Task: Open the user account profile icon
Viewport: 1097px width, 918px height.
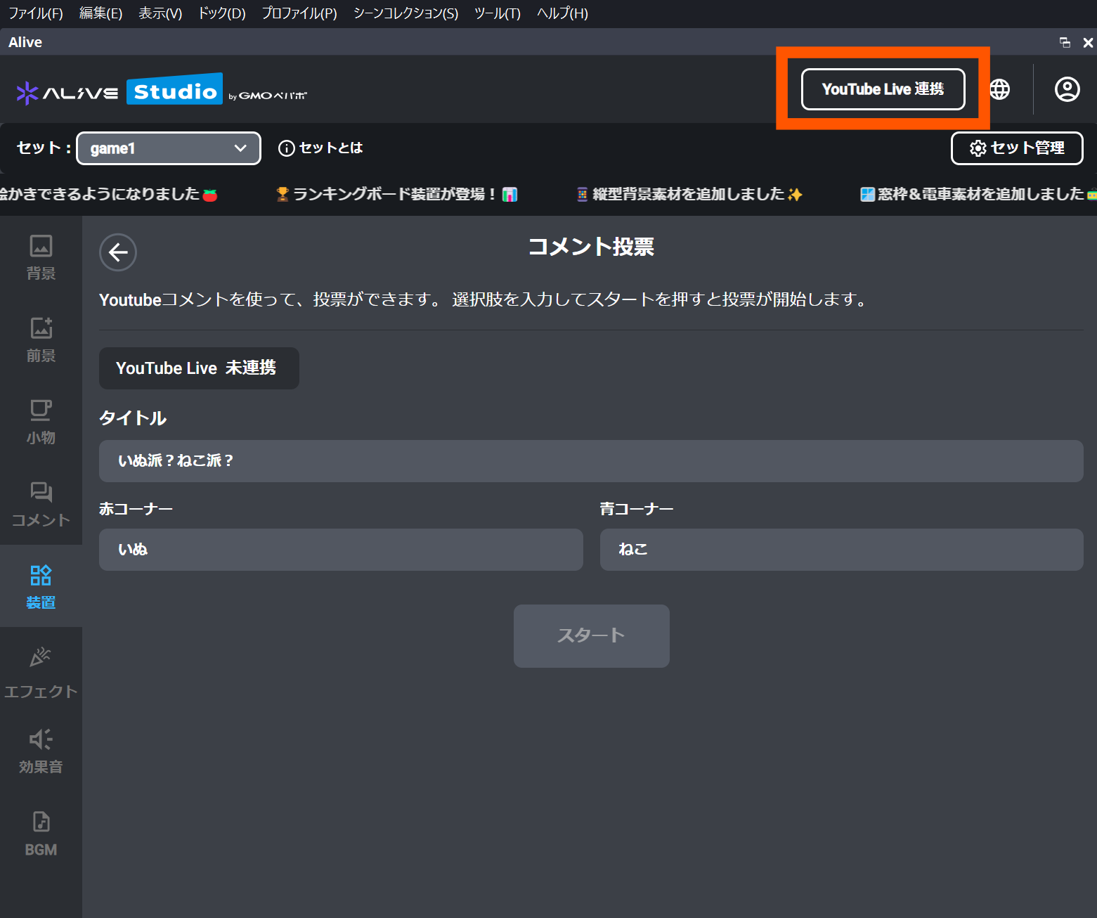Action: 1067,89
